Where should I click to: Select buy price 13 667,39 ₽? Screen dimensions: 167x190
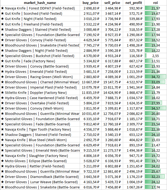[90, 82]
